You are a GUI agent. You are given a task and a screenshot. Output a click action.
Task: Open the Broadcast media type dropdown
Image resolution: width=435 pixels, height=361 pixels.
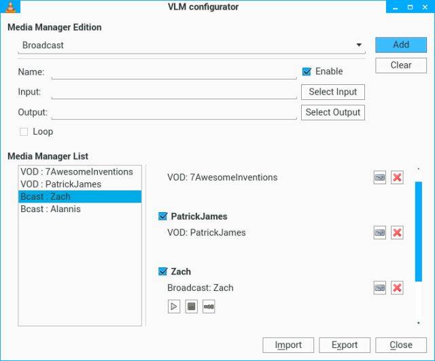tap(191, 46)
